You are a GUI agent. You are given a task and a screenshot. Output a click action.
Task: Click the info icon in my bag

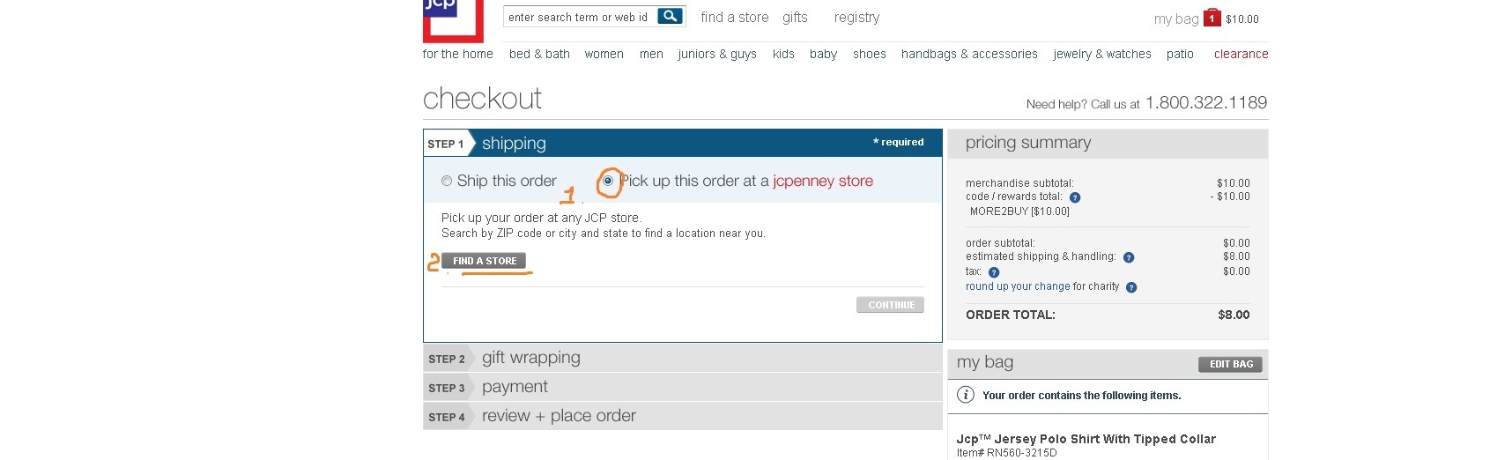[x=966, y=395]
